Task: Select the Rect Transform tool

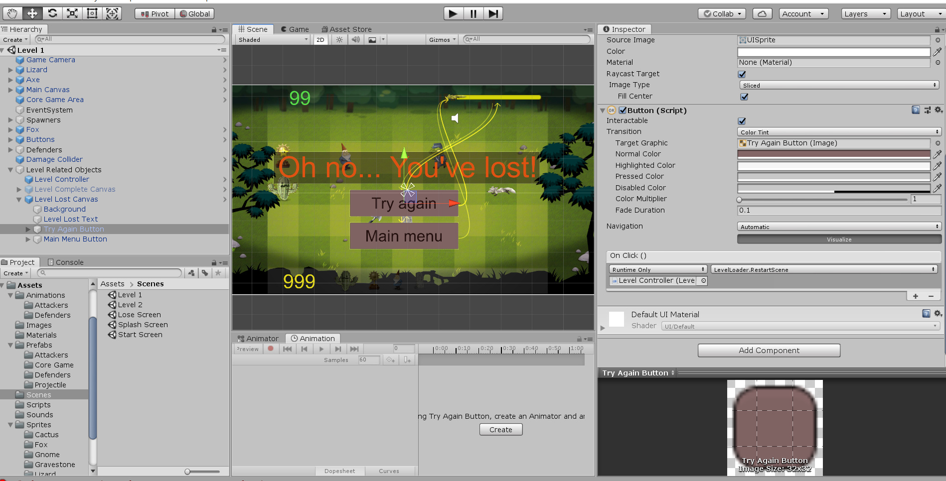Action: pyautogui.click(x=92, y=13)
